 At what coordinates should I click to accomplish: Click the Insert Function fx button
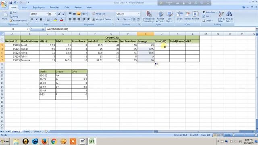tap(43, 29)
